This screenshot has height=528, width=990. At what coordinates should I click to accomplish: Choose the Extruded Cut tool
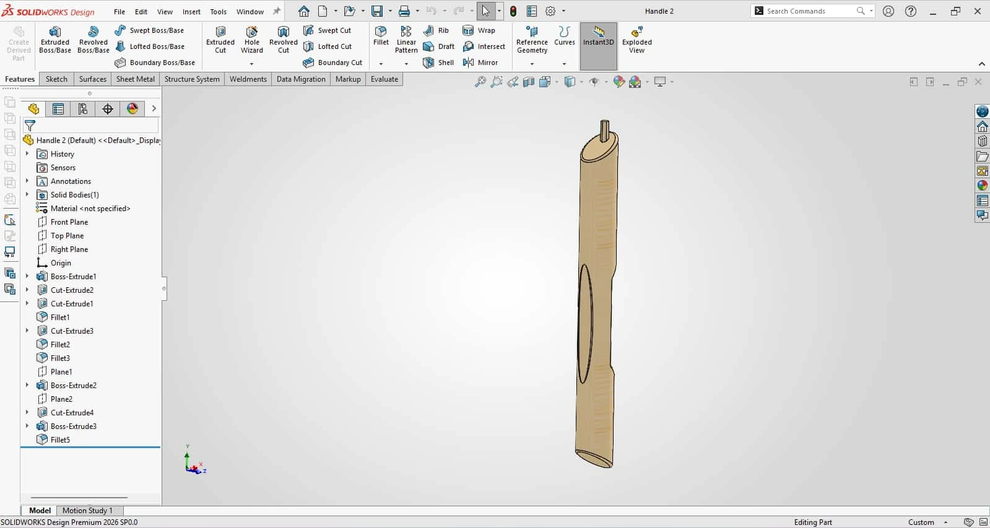point(220,40)
